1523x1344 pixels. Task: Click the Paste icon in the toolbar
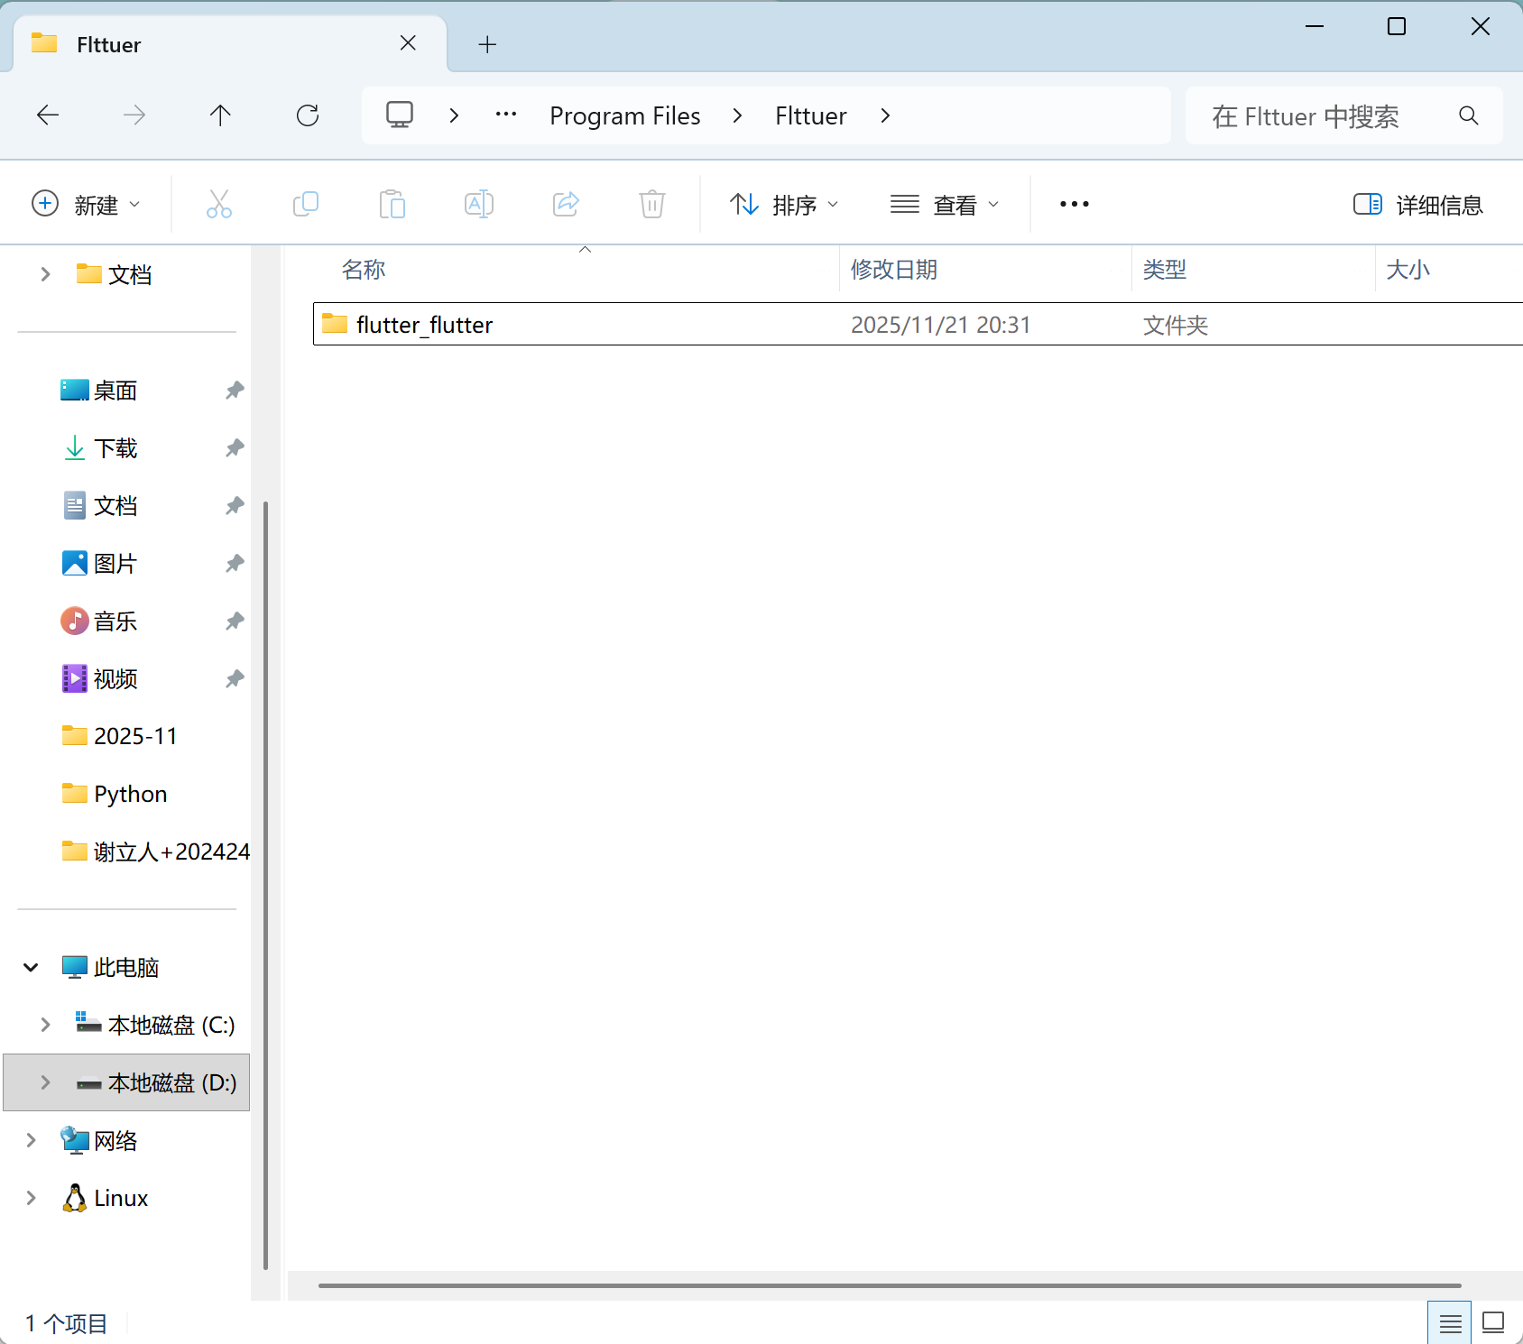click(x=392, y=204)
